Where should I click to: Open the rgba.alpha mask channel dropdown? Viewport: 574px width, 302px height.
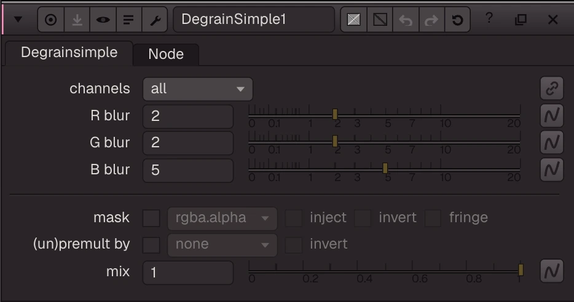tap(222, 219)
